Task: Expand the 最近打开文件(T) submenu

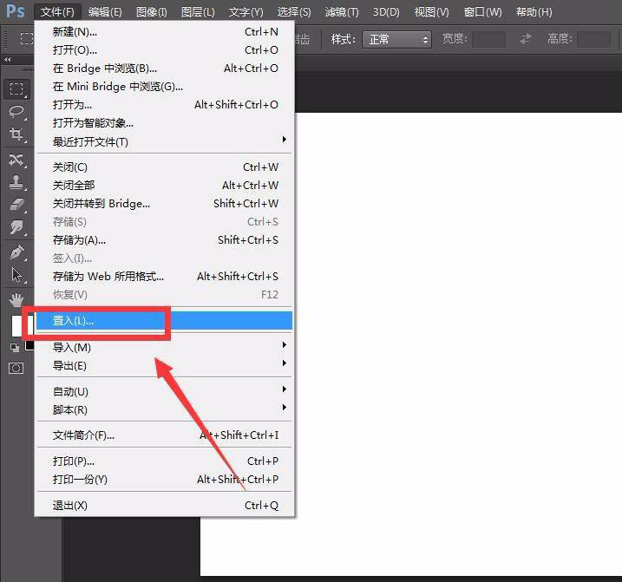Action: (164, 141)
